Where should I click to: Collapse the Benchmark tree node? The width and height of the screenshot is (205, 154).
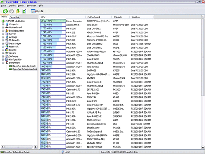[x=3, y=63]
